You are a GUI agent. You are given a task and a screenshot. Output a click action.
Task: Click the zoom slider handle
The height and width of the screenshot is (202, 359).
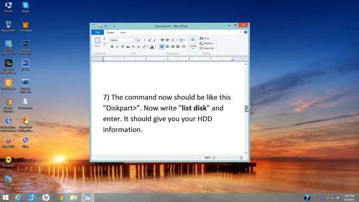click(x=227, y=158)
